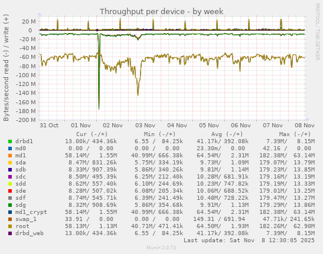Click md1 max value '182.38M/ 63.14M'
Screen dimensions: 323x254
pyautogui.click(x=287, y=156)
